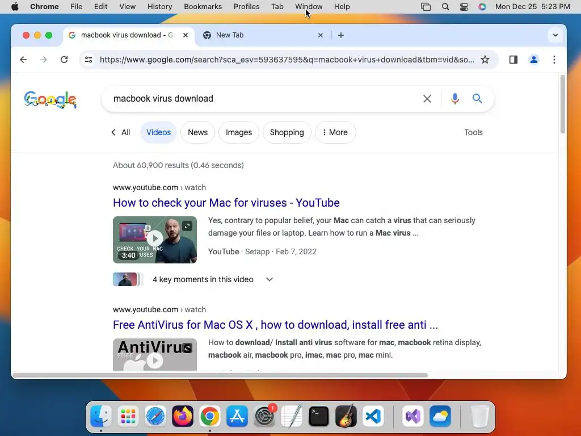The width and height of the screenshot is (581, 436).
Task: Open Control Center in menu bar
Action: (464, 7)
